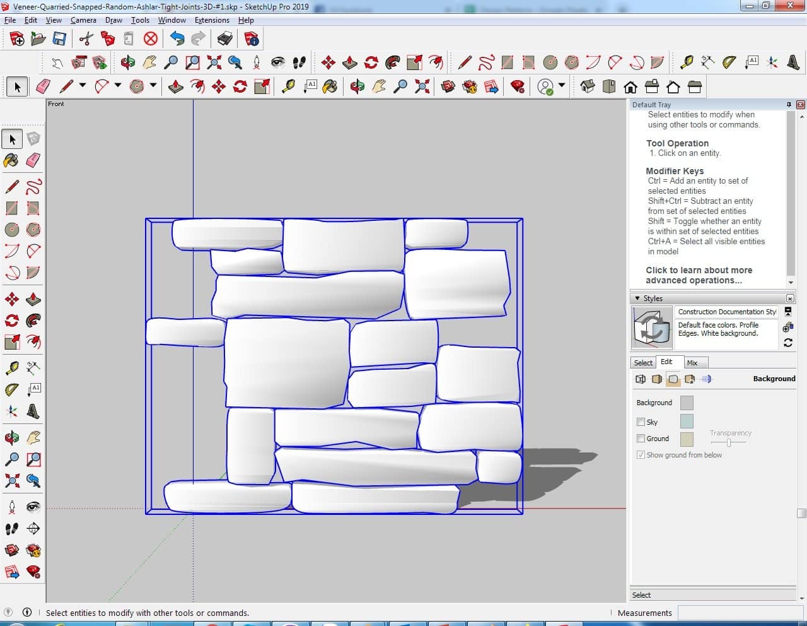807x626 pixels.
Task: Select the Paint Bucket tool
Action: click(11, 160)
